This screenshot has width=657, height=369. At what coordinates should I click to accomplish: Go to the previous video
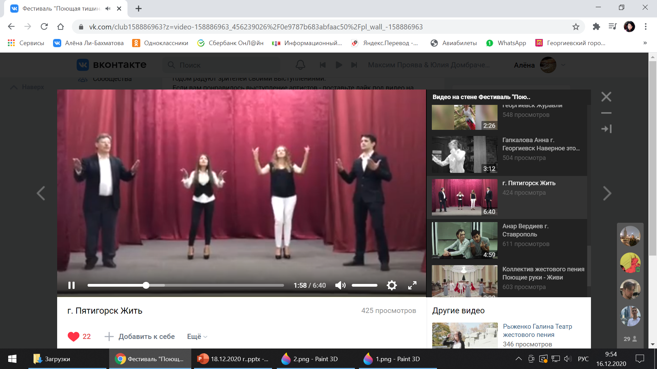point(41,193)
